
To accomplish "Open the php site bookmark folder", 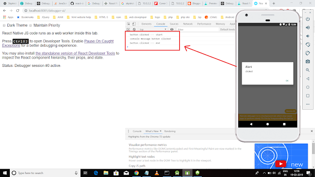I will click(x=183, y=17).
